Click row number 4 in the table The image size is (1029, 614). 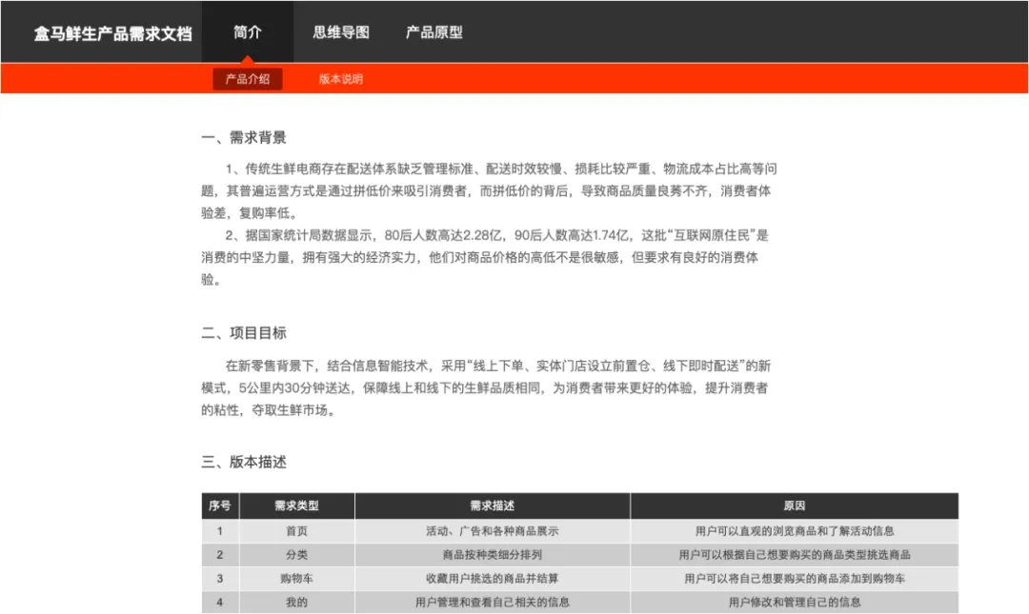coord(220,602)
